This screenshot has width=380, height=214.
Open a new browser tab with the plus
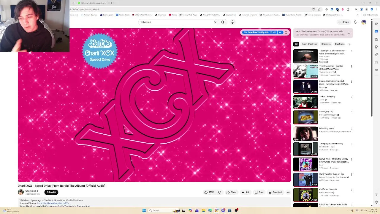tap(114, 3)
